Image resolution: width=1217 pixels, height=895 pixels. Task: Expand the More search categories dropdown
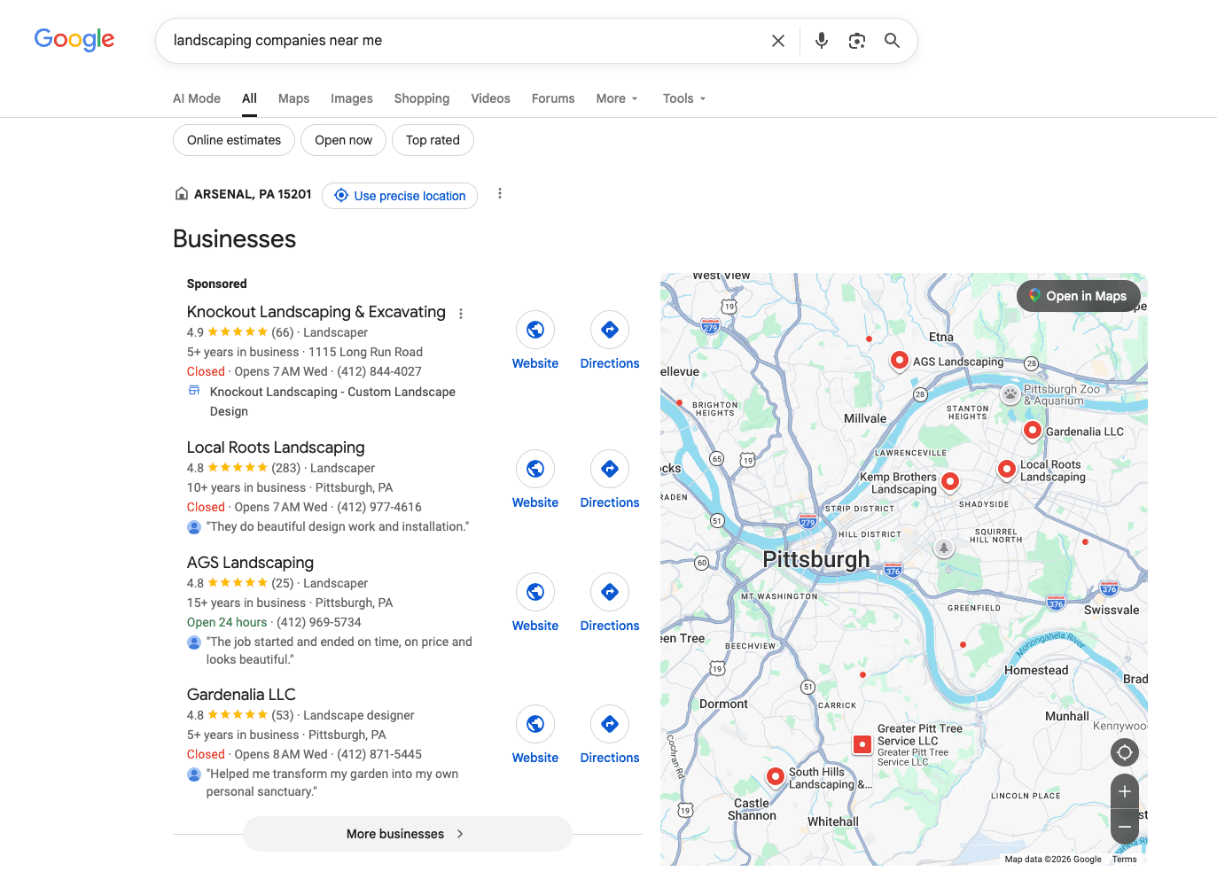coord(617,98)
